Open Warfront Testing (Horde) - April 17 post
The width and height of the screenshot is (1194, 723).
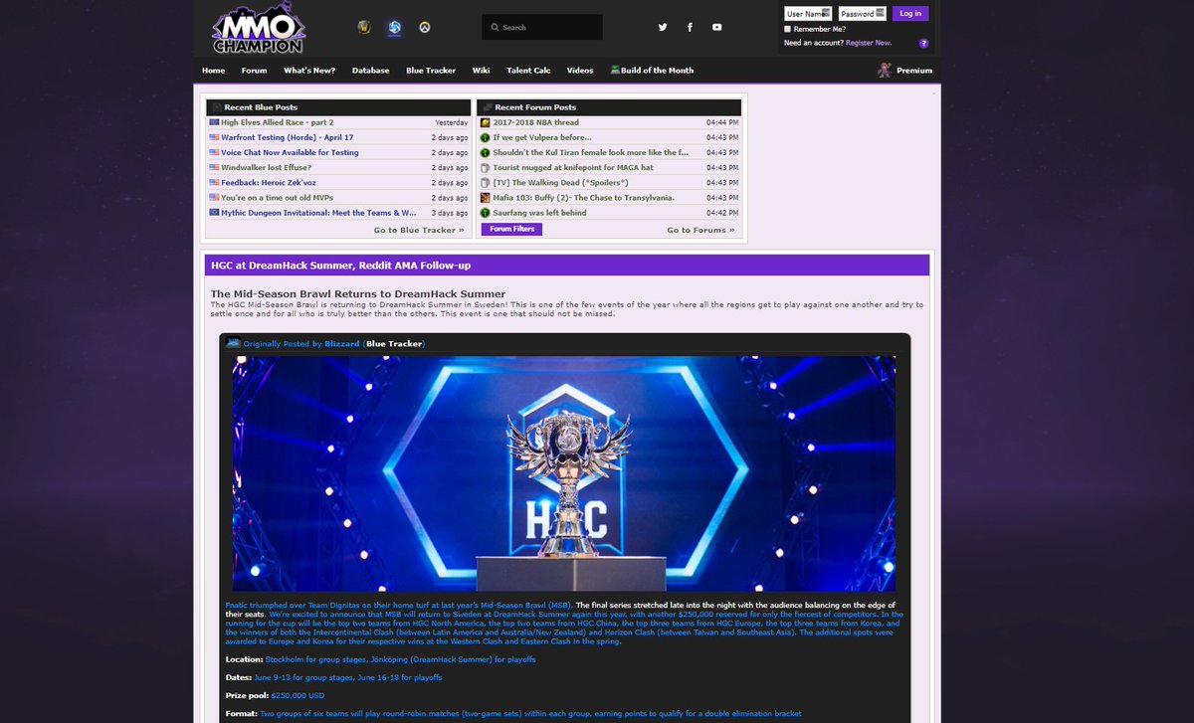tap(288, 137)
